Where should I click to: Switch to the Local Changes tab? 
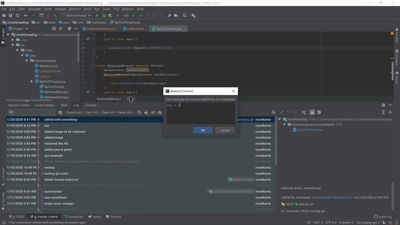click(x=44, y=105)
